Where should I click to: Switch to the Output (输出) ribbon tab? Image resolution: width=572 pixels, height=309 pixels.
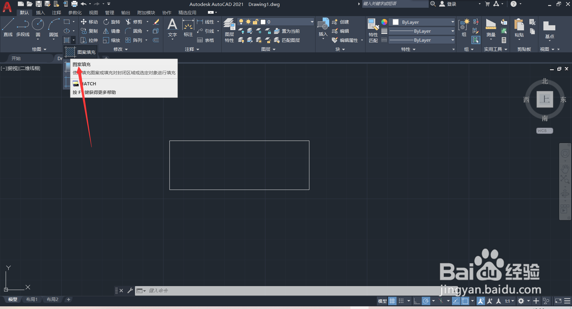click(125, 12)
